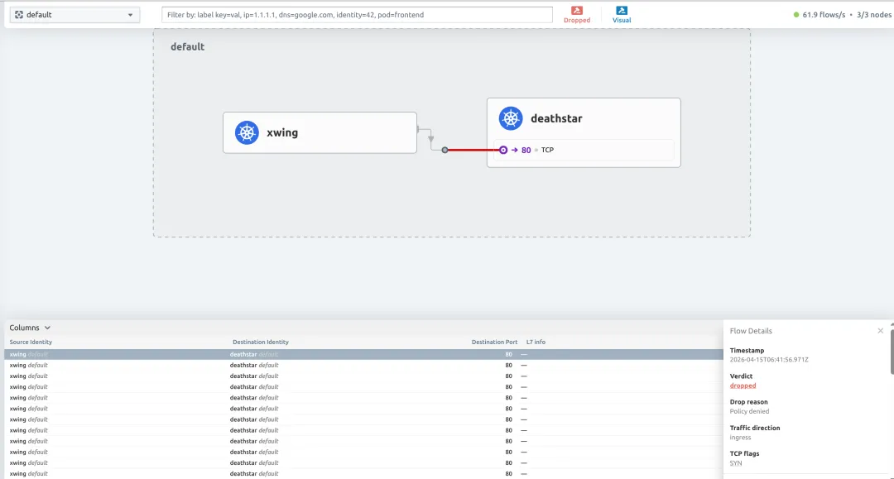Viewport: 894px width, 479px height.
Task: Click the dropped verdict value link
Action: tap(743, 386)
